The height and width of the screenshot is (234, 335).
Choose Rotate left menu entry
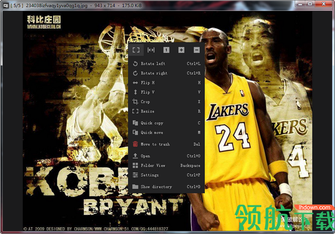(x=166, y=64)
